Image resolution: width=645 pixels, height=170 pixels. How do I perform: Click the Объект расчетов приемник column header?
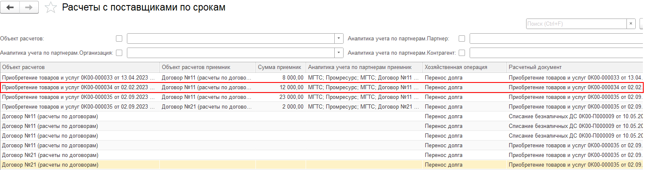tap(207, 67)
